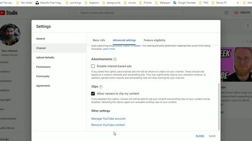Click the video thumbnail behind the dialog

click(236, 64)
